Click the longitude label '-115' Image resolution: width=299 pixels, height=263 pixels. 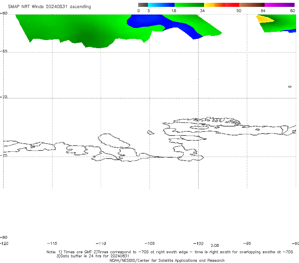pyautogui.click(x=52, y=243)
